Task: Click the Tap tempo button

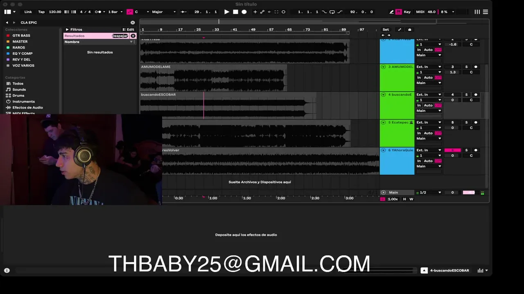Action: (41, 12)
